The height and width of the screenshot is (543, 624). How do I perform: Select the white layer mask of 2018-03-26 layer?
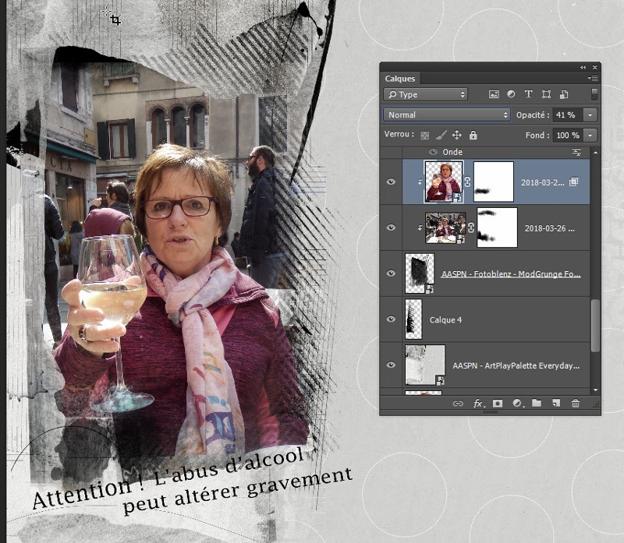click(497, 227)
